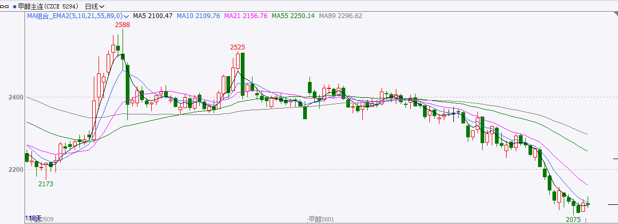This screenshot has width=618, height=224.
Task: Click the last candlestick at right edge
Action: [588, 204]
